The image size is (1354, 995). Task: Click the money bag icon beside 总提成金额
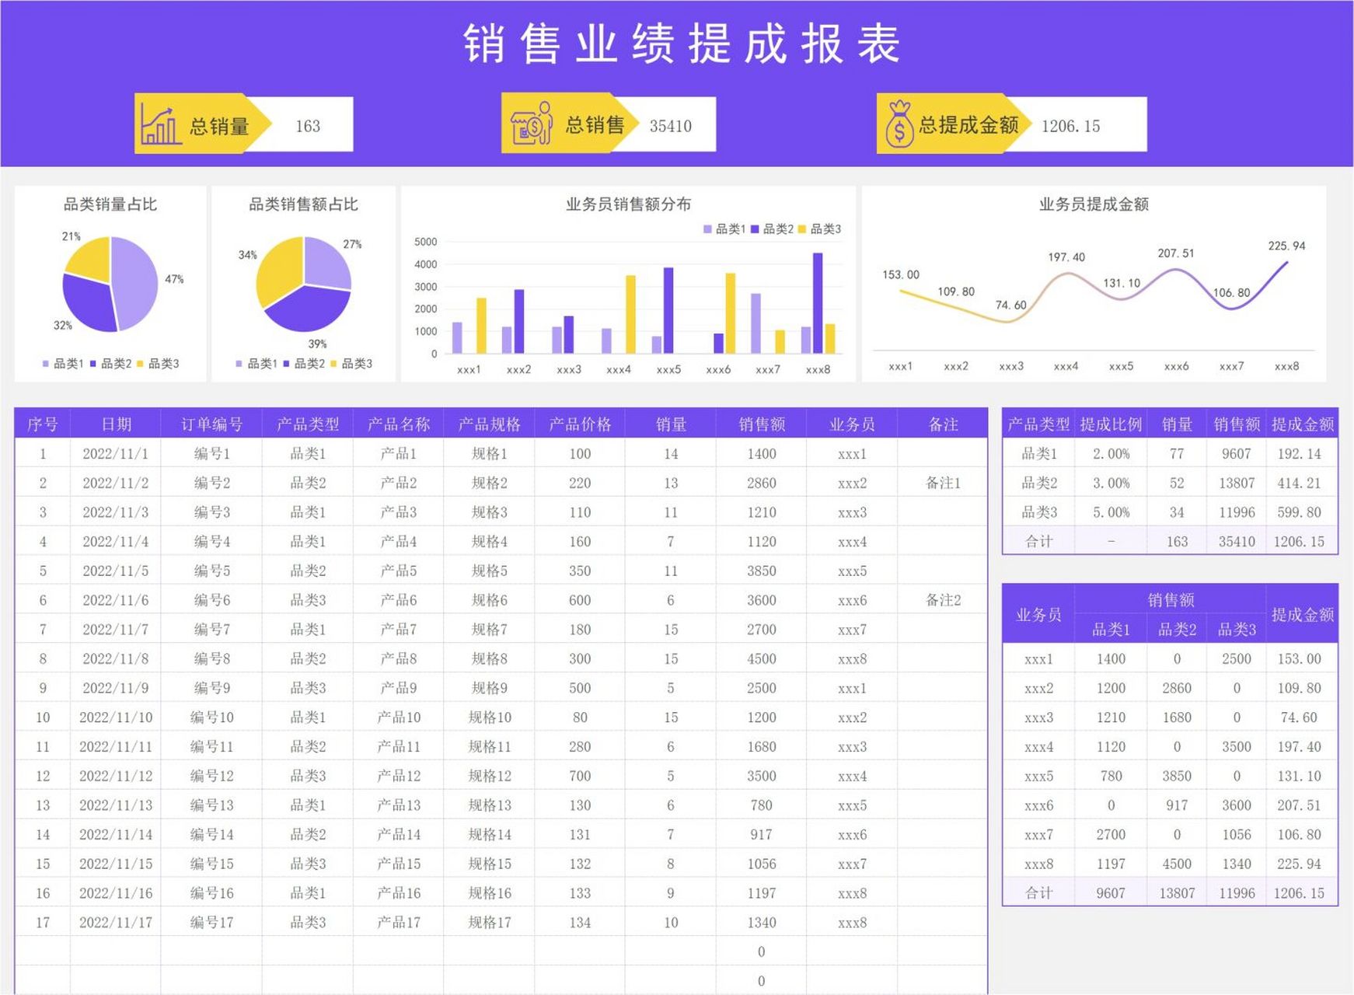coord(901,123)
